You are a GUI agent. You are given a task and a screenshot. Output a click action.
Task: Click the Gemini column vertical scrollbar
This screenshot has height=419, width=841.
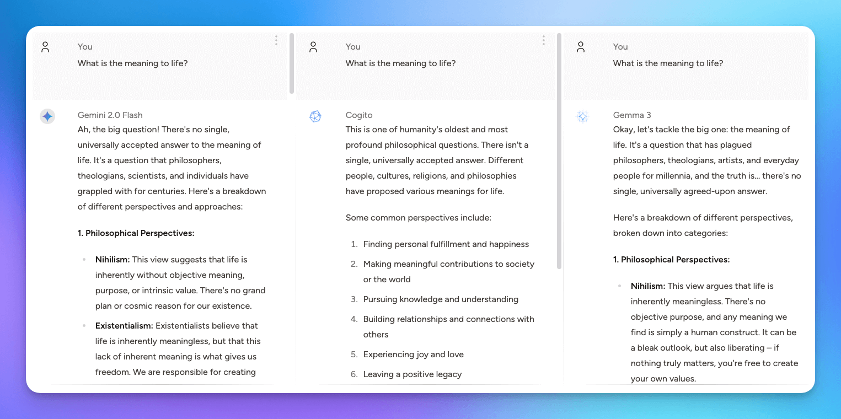pos(292,63)
